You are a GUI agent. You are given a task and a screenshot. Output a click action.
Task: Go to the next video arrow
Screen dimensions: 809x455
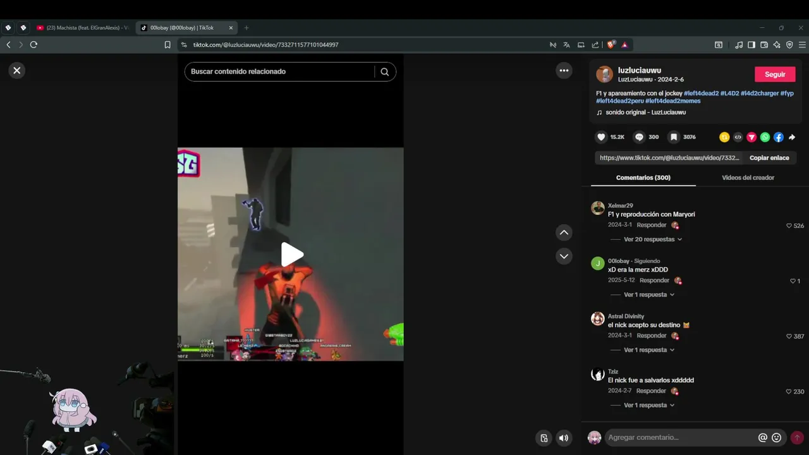pos(564,256)
